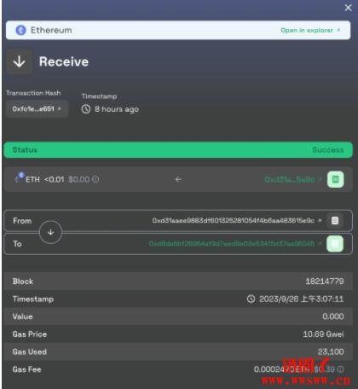358x389 pixels.
Task: Copy the From address with copy icon
Action: coord(335,221)
